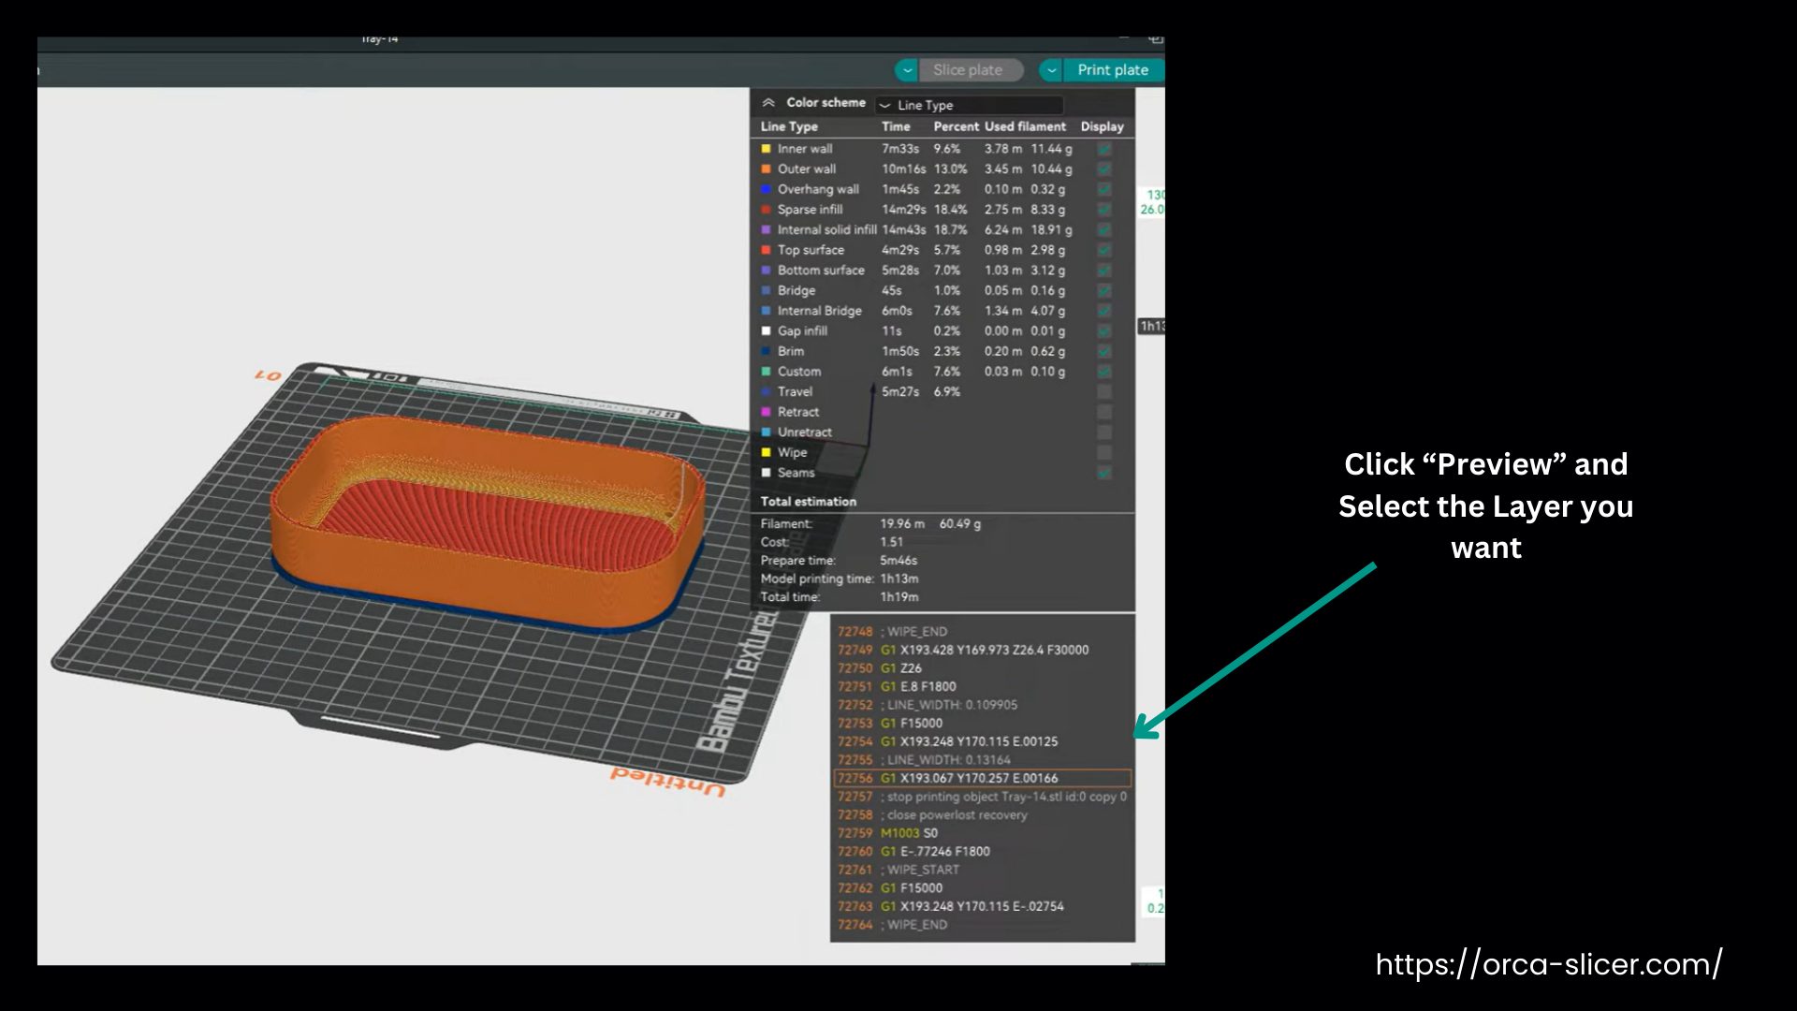Click the Total time value 1h19m

tap(899, 597)
